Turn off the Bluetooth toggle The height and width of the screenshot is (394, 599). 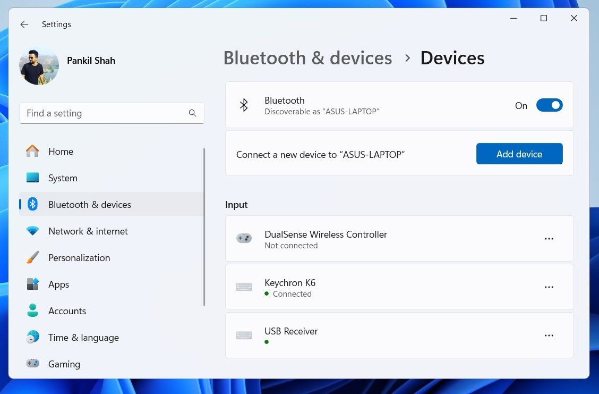pos(549,105)
